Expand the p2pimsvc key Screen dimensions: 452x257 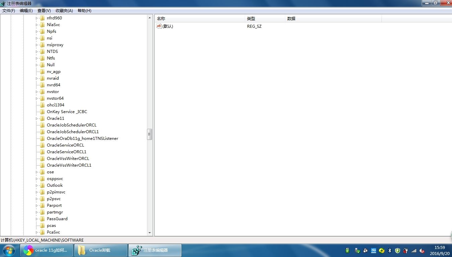37,192
